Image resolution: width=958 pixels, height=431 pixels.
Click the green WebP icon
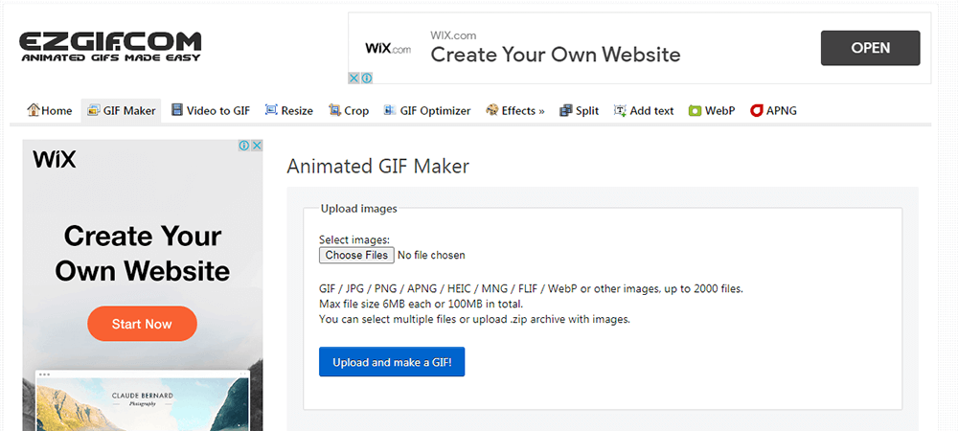click(x=695, y=110)
